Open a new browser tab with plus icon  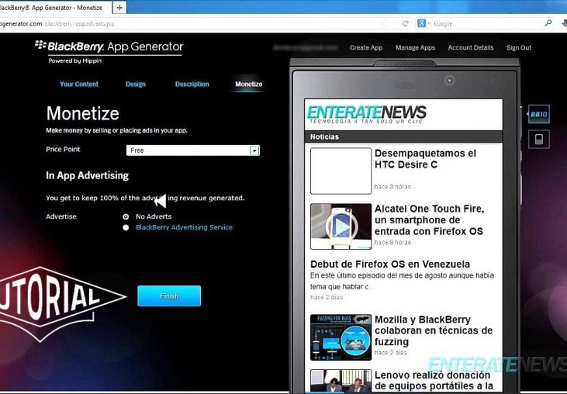tap(119, 7)
